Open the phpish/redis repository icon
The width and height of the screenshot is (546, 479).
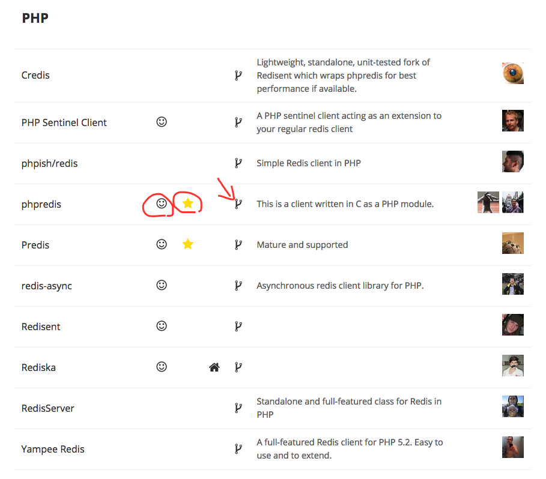[238, 163]
